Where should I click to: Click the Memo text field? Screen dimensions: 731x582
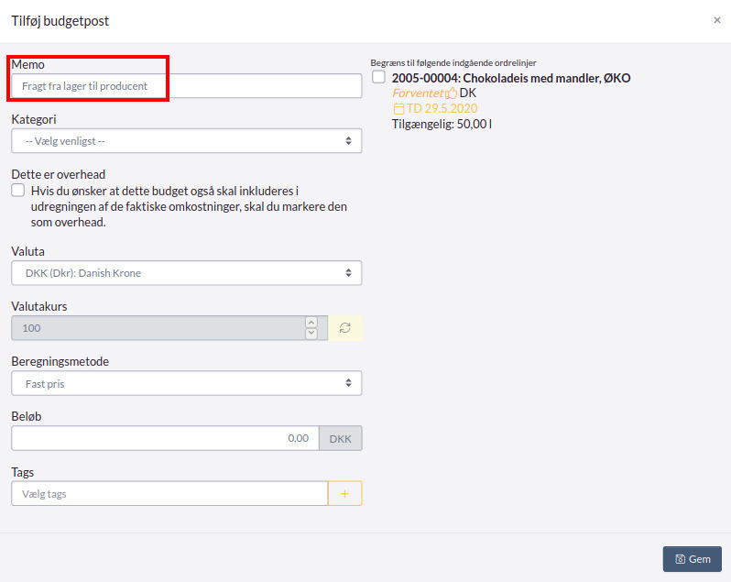coord(186,86)
